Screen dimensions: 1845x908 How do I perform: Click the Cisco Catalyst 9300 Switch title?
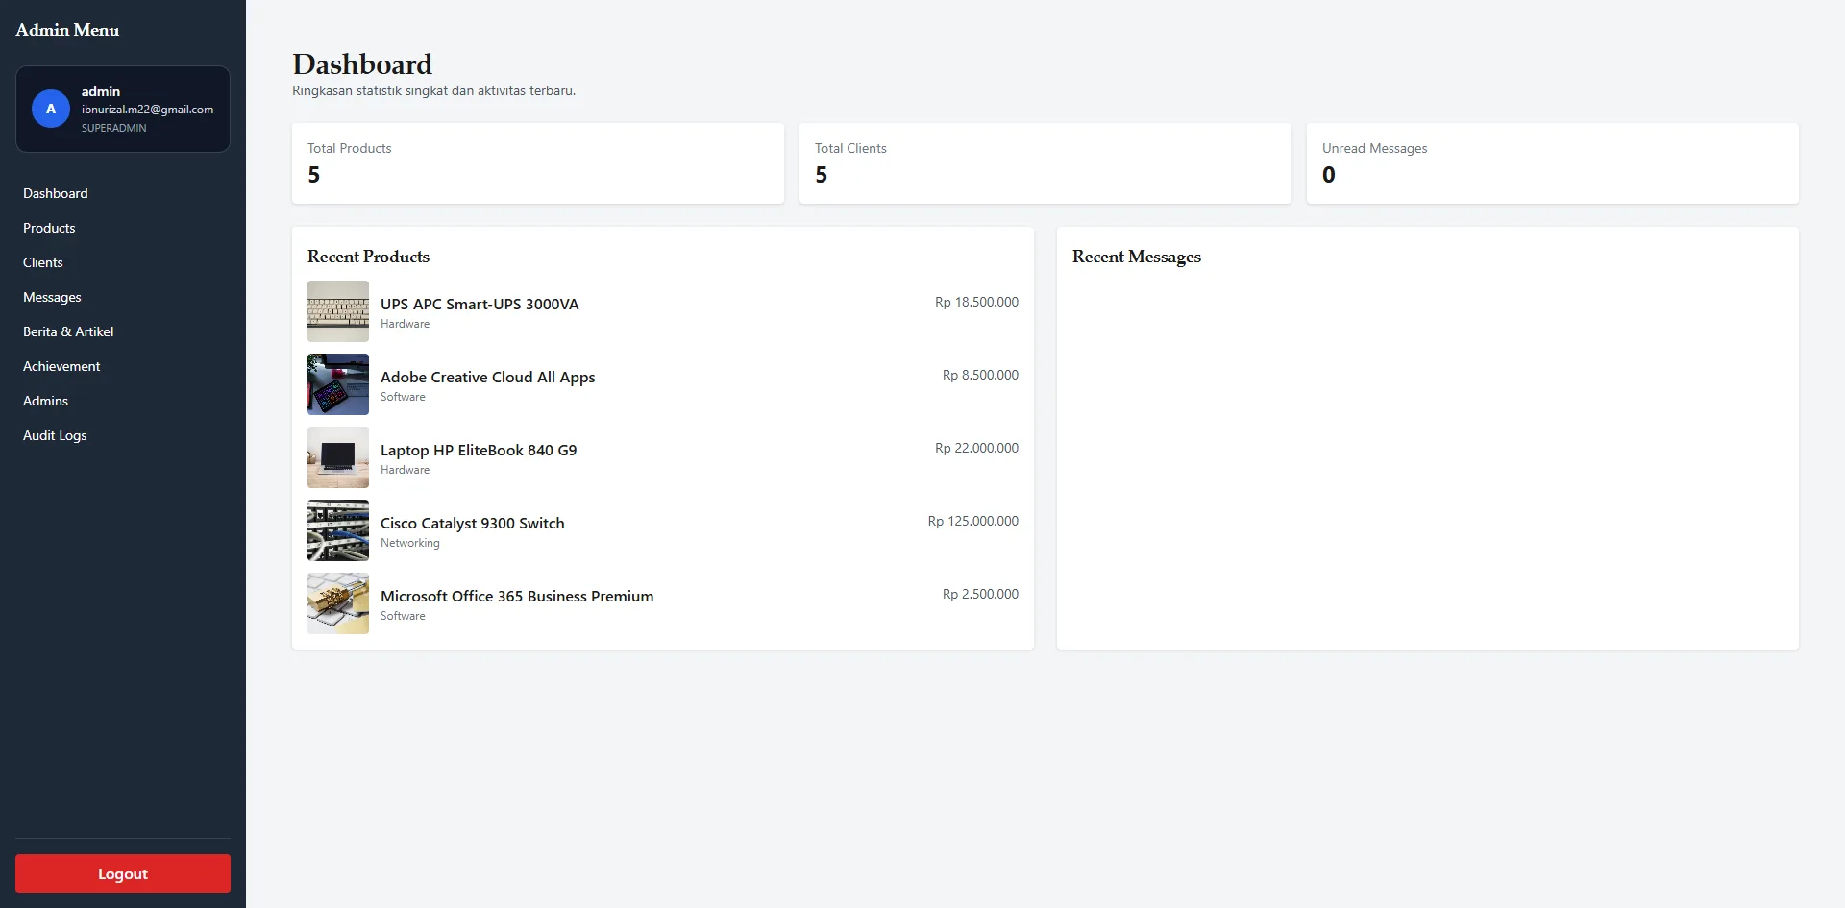coord(473,523)
